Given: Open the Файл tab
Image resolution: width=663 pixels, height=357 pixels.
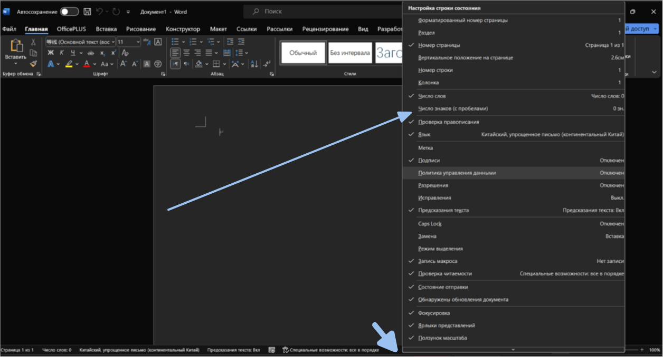Looking at the screenshot, I should tap(9, 29).
